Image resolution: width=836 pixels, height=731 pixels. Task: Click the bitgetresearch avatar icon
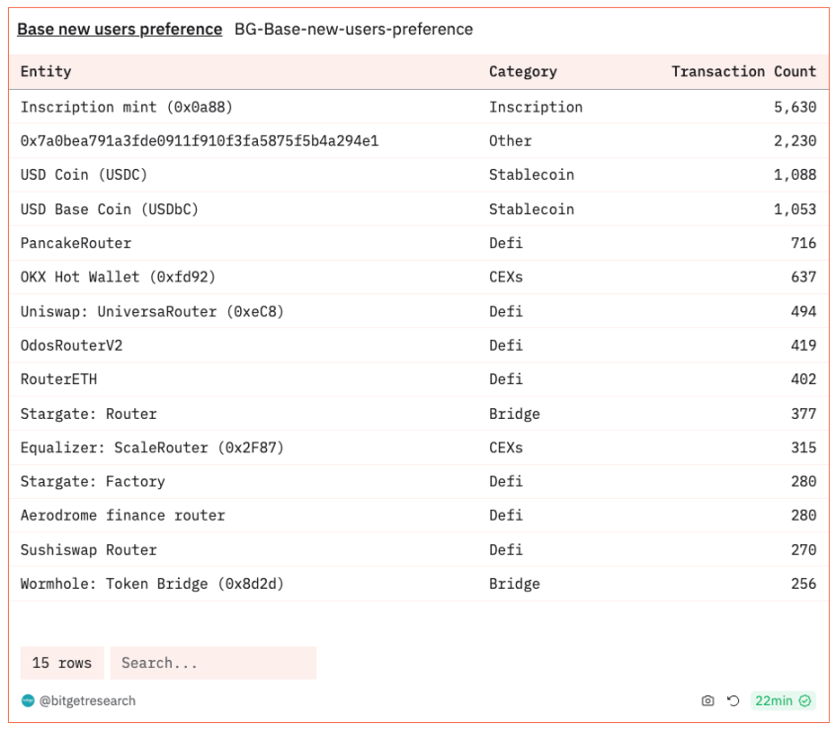(28, 701)
